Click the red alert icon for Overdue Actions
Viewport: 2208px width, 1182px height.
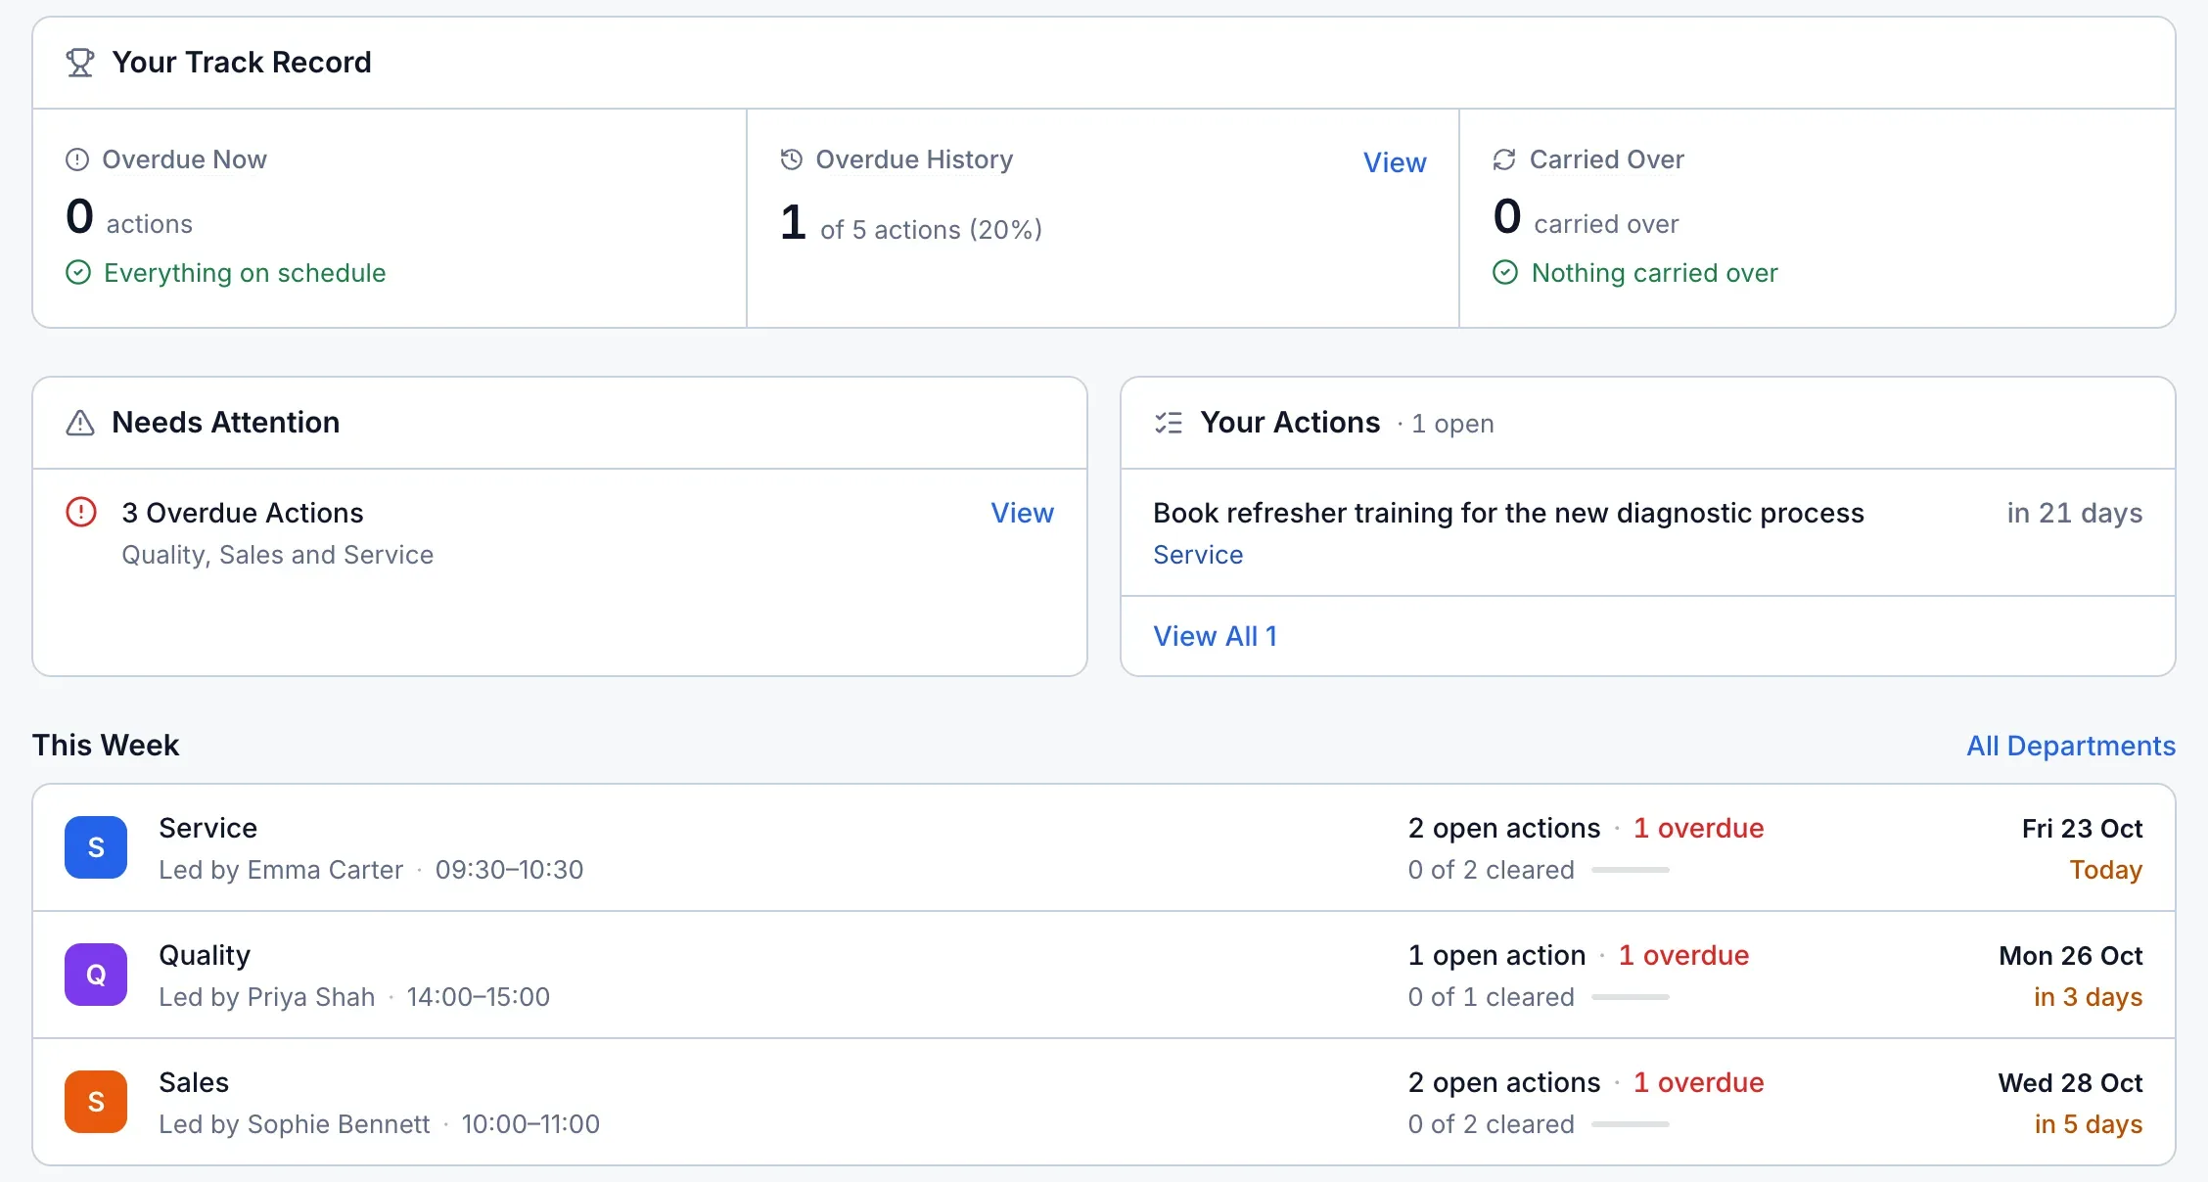tap(81, 512)
